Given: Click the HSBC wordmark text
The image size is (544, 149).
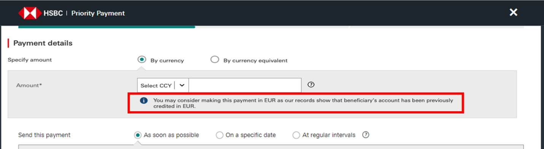Looking at the screenshot, I should [x=53, y=13].
